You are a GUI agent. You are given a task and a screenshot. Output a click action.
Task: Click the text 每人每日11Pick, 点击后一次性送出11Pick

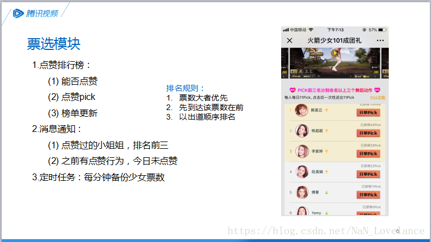pos(319,97)
